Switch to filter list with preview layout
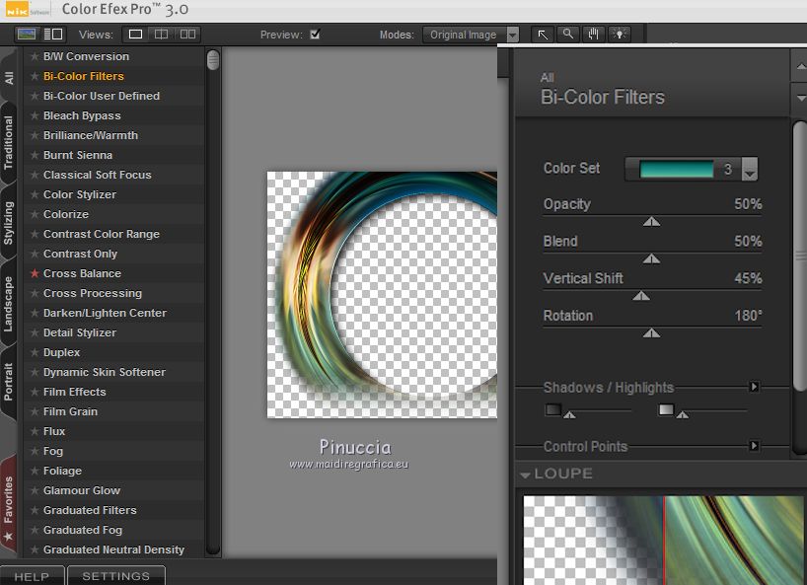The image size is (807, 585). click(x=27, y=35)
